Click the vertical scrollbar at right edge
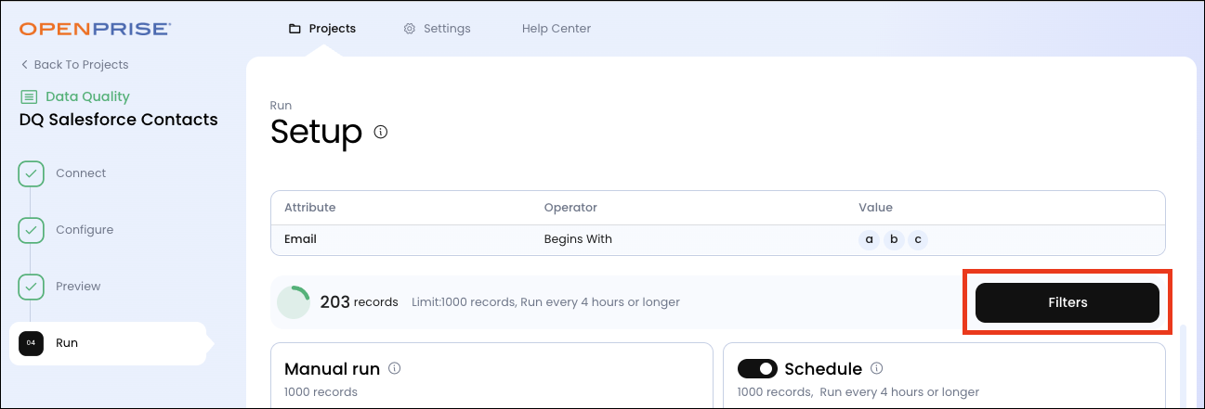Viewport: 1205px width, 409px height. [1184, 365]
